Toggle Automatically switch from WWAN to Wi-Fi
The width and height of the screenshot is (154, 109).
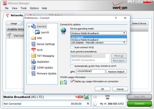click(72, 66)
